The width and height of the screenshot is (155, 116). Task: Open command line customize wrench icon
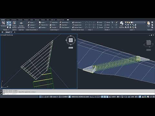coord(1,94)
